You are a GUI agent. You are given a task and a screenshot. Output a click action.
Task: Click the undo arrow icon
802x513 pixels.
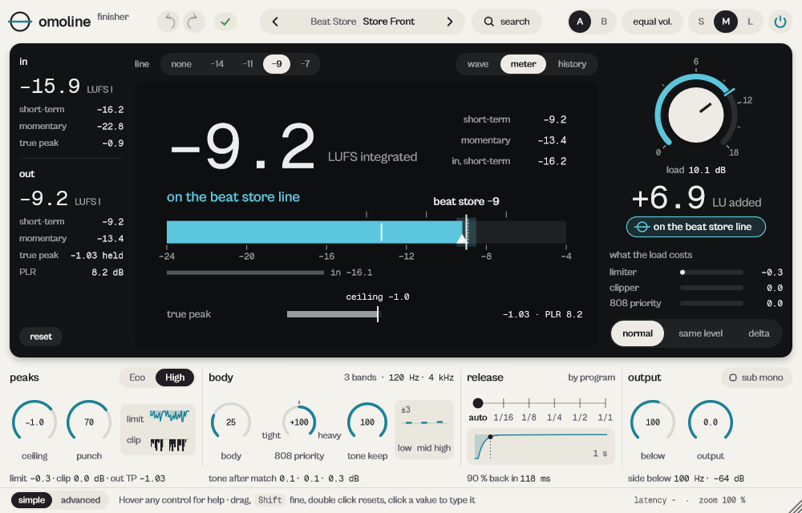pos(170,22)
